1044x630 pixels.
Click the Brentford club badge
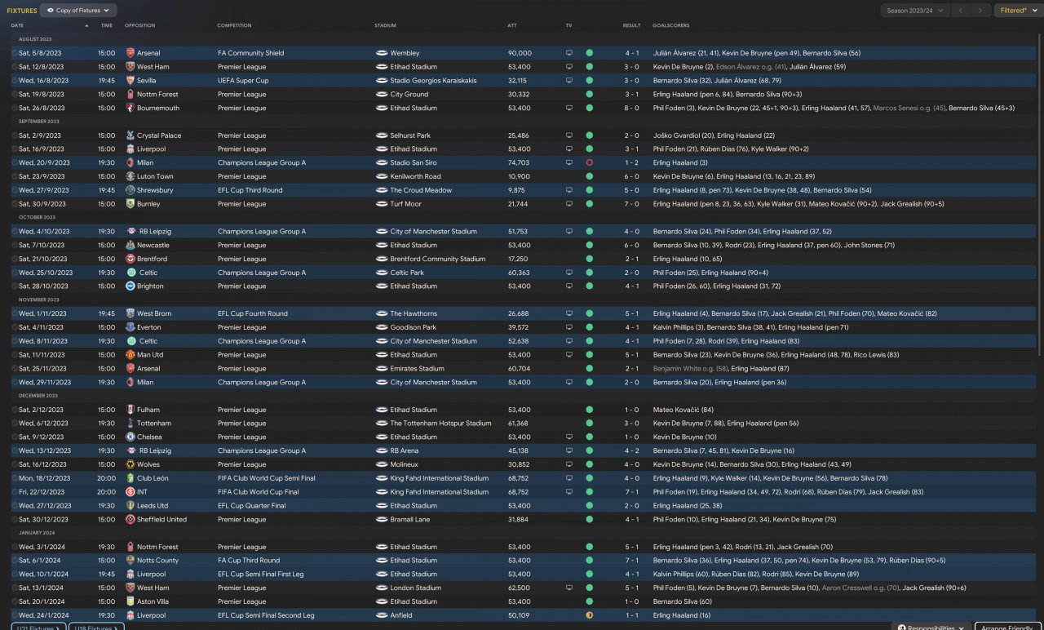pyautogui.click(x=130, y=259)
